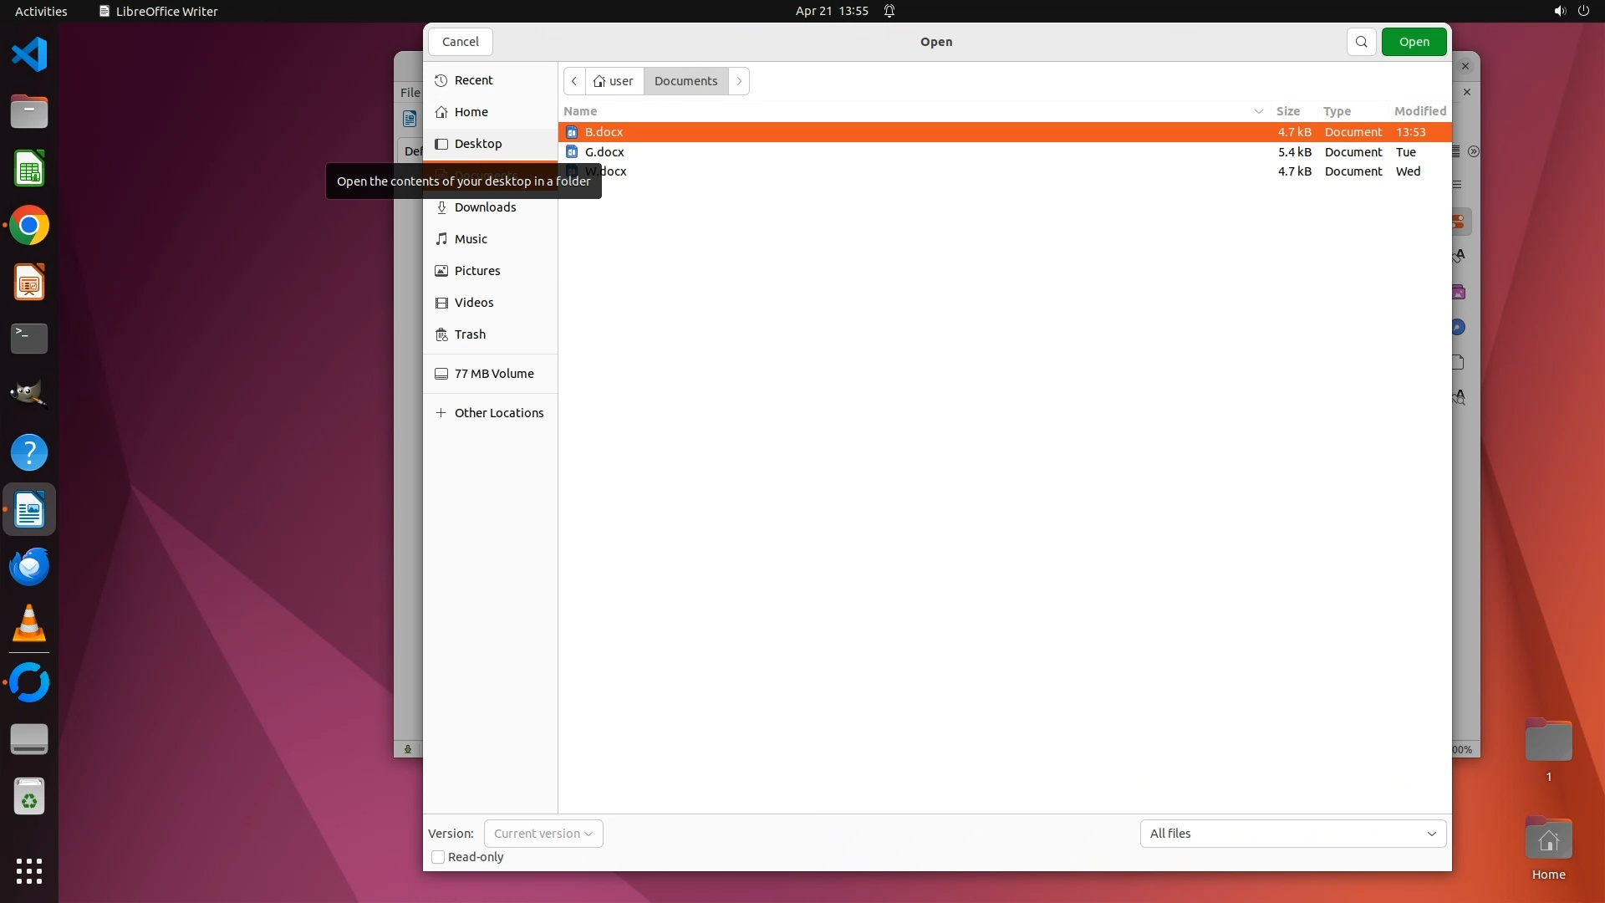
Task: Go to Home in the sidebar
Action: 471,112
